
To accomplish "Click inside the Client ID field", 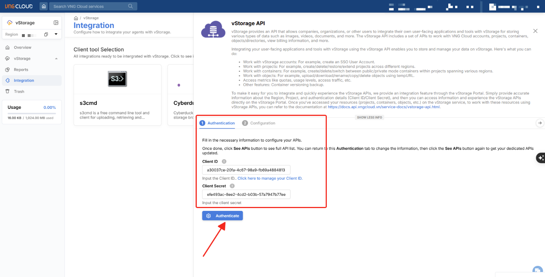I will point(246,170).
